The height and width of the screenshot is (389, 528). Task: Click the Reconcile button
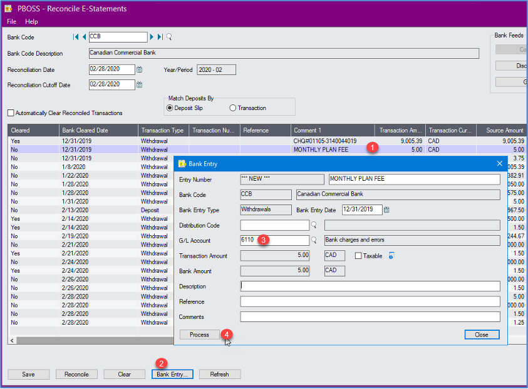(x=76, y=374)
